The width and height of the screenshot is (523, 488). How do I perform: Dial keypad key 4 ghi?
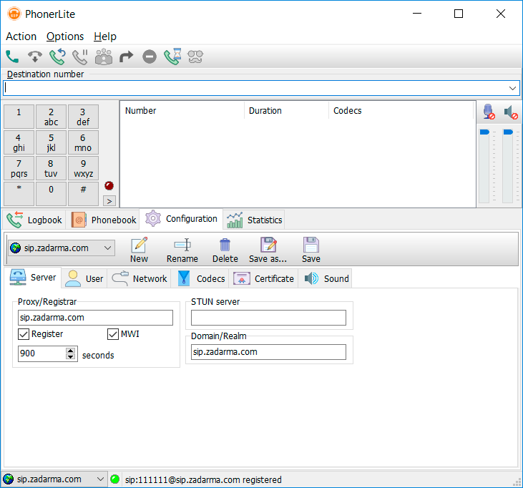coord(19,142)
